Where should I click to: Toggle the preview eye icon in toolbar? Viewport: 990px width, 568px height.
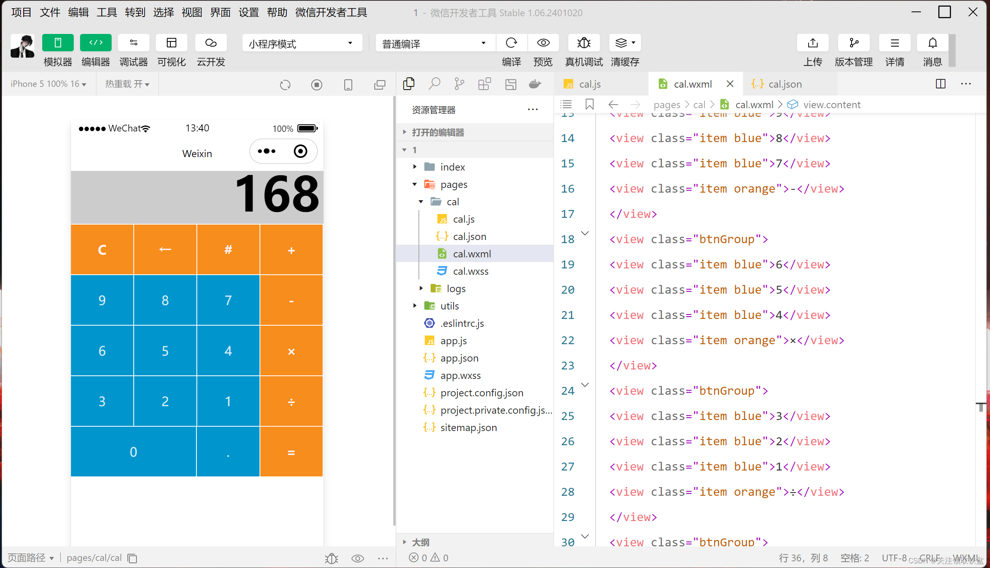[543, 43]
